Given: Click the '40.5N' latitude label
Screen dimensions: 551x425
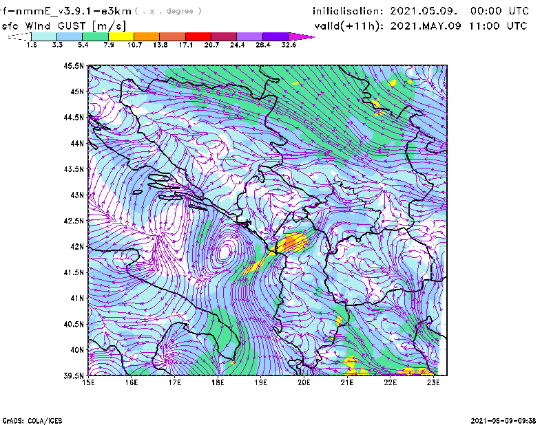Looking at the screenshot, I should tap(74, 324).
